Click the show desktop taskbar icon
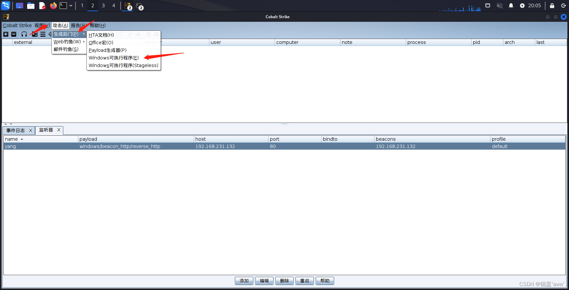 click(20, 6)
